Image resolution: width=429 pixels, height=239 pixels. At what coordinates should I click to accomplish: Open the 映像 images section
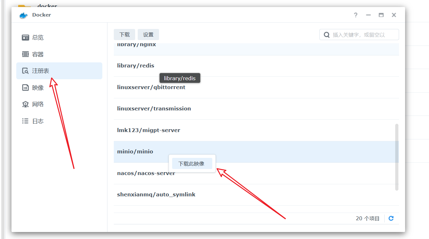point(59,88)
